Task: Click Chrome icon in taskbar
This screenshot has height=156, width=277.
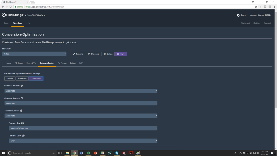Action: click(x=74, y=153)
